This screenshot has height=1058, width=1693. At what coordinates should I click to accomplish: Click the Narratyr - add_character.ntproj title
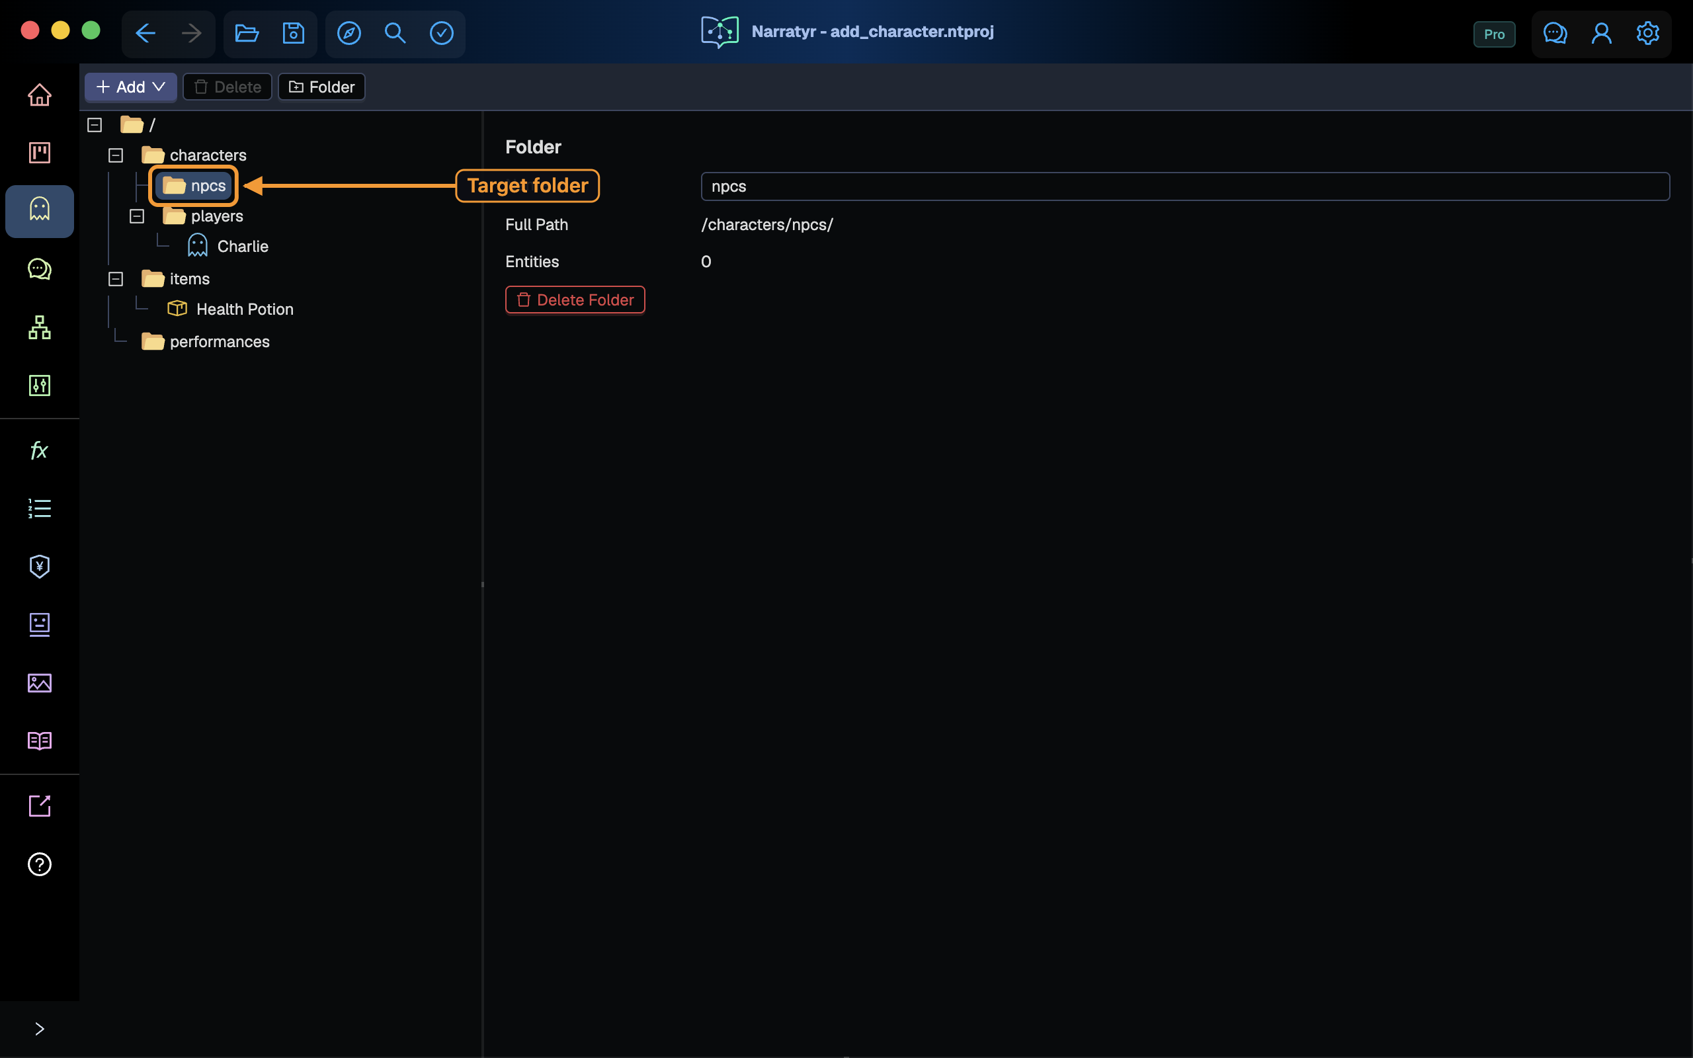point(872,32)
